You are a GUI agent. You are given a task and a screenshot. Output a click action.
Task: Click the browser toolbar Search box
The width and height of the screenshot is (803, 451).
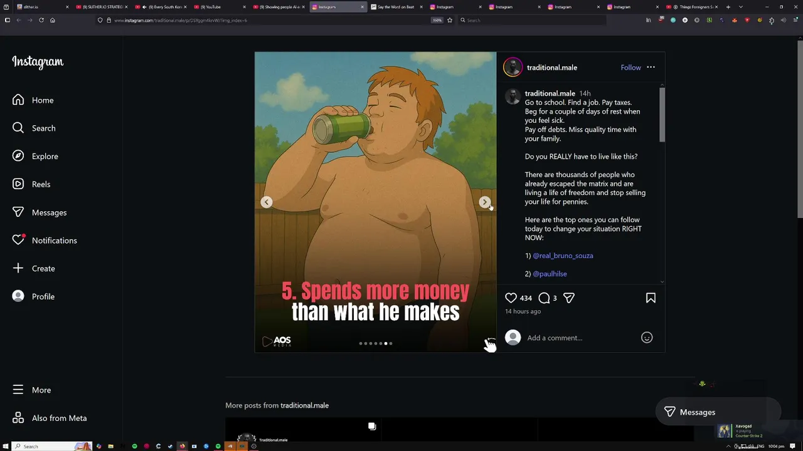[x=532, y=20]
